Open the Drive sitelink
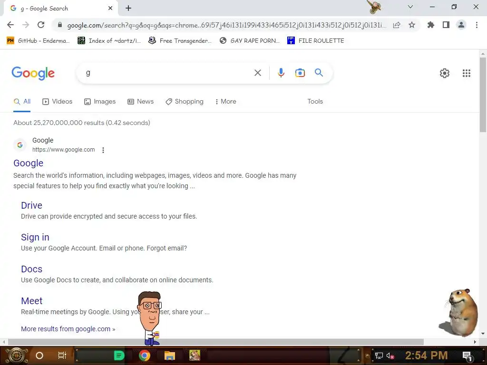487x365 pixels. 32,205
